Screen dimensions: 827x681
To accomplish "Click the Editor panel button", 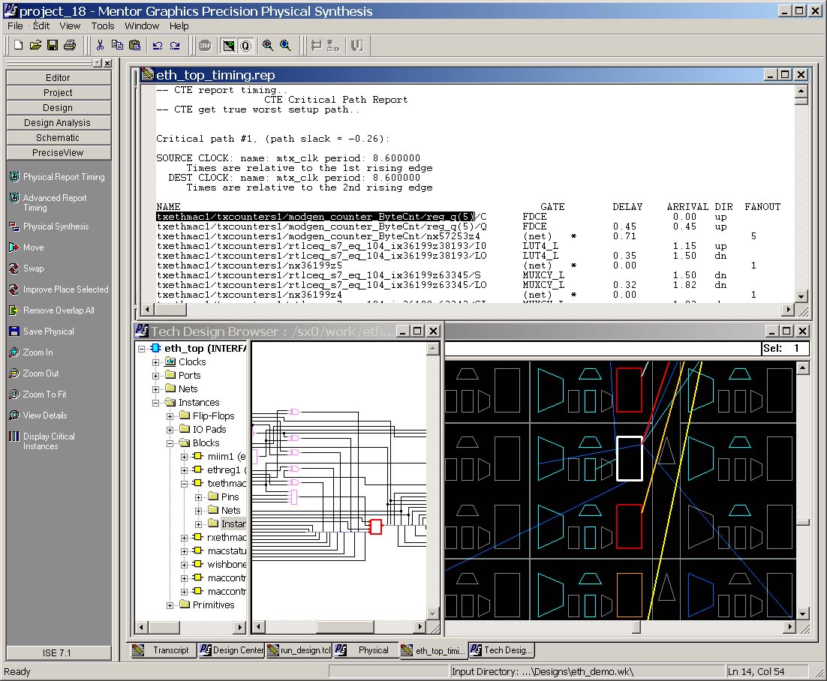I will 59,77.
